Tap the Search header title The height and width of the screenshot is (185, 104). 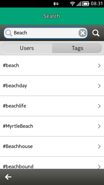52,16
